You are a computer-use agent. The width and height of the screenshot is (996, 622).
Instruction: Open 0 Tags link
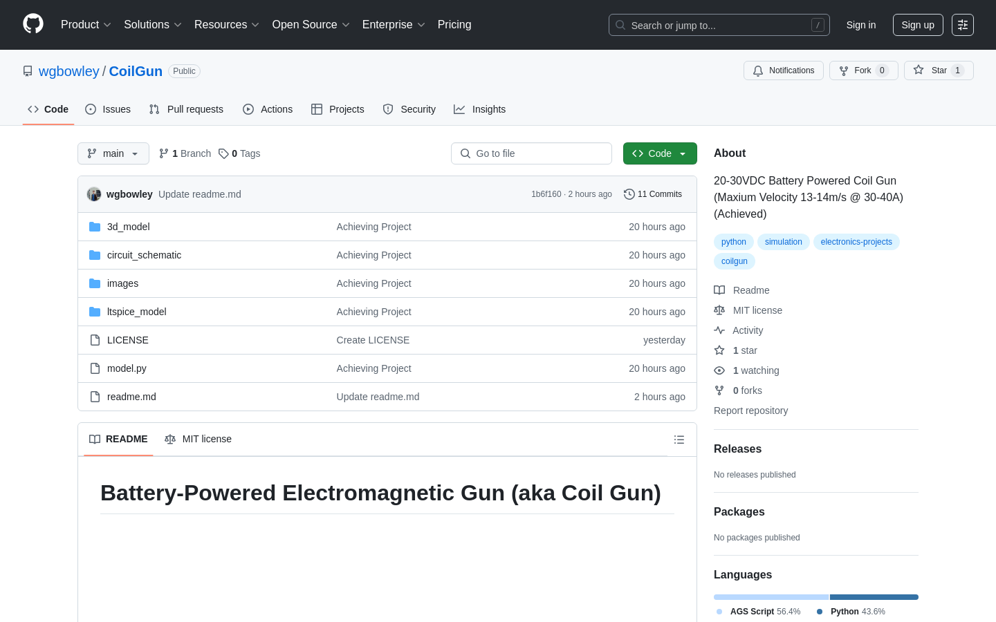click(239, 153)
